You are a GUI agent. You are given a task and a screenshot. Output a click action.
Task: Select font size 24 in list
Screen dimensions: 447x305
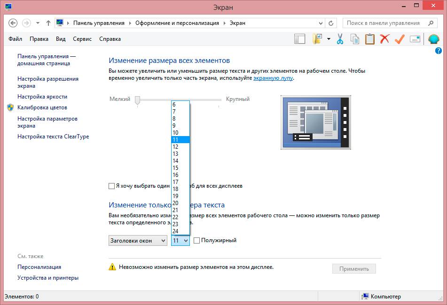click(x=180, y=231)
